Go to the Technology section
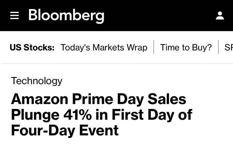Image resolution: width=233 pixels, height=146 pixels. (37, 81)
